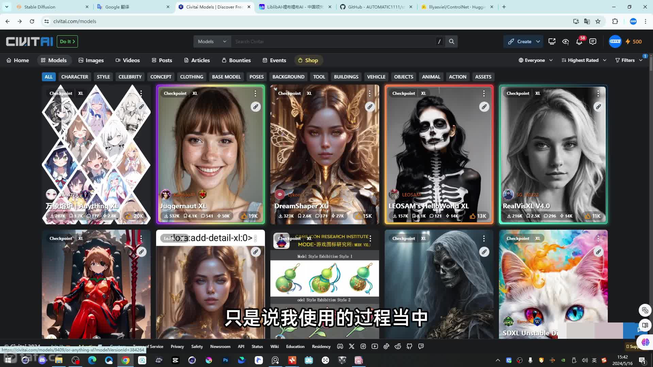Click the search magnifier button
The height and width of the screenshot is (367, 653).
coord(451,41)
